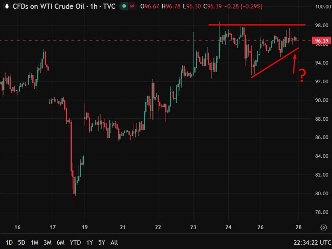
Task: Click the oil drop symbol icon
Action: (7, 7)
